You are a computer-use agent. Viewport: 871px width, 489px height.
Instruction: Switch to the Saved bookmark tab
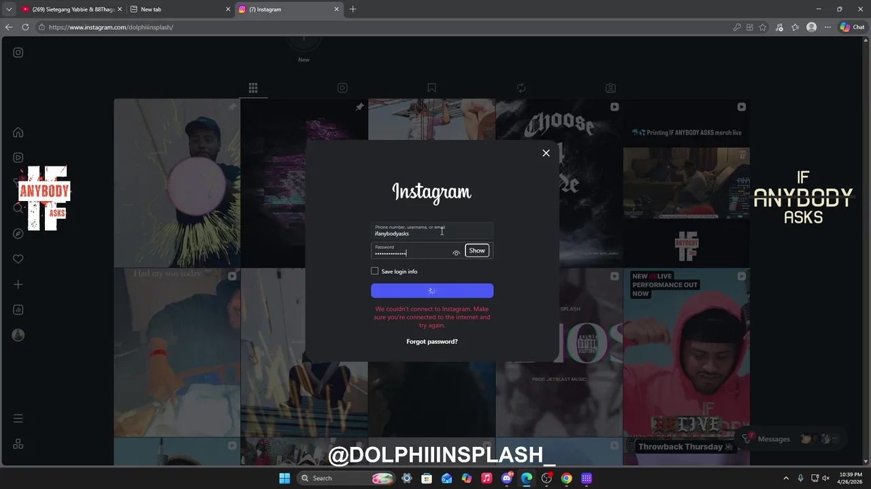tap(431, 88)
